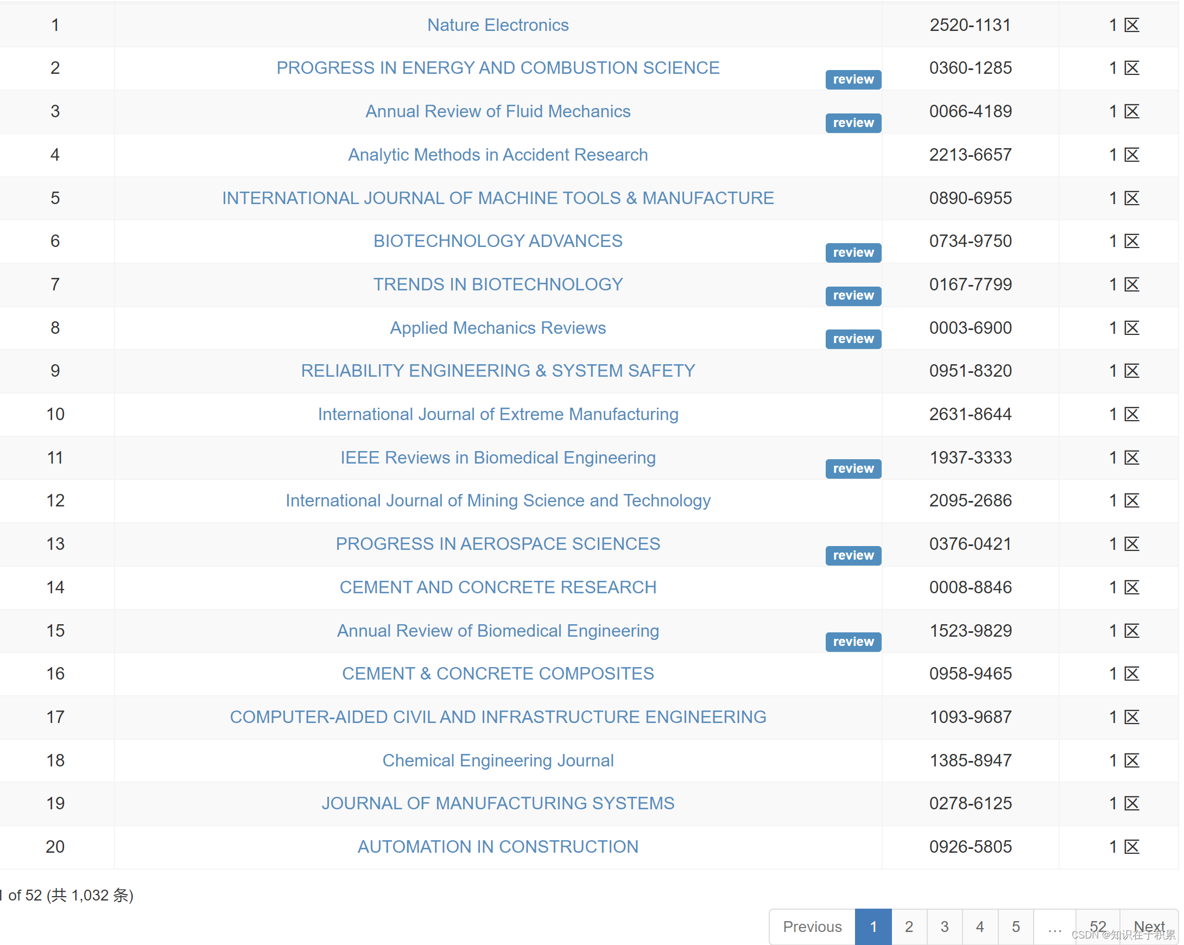Click review badge beside TRENDS IN BIOTECHNOLOGY

[853, 296]
